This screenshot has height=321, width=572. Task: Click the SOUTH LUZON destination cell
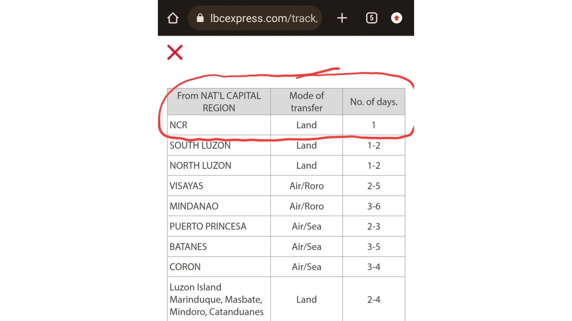219,145
